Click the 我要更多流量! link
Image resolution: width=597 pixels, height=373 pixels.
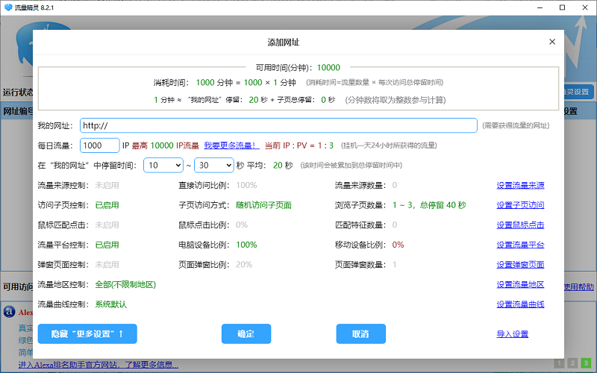(232, 145)
